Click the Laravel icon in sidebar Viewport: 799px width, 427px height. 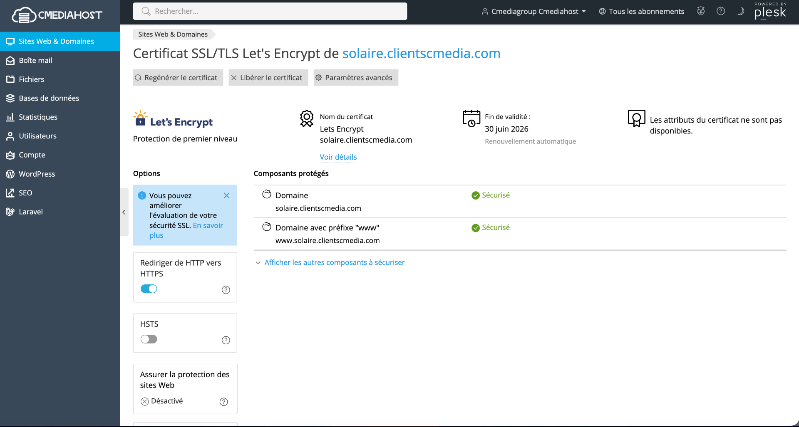click(10, 212)
